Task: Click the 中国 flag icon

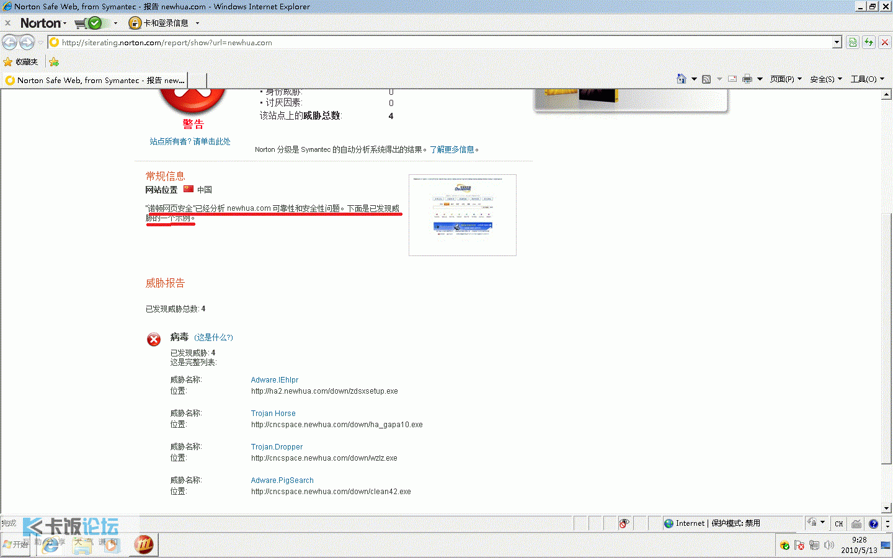Action: click(189, 189)
